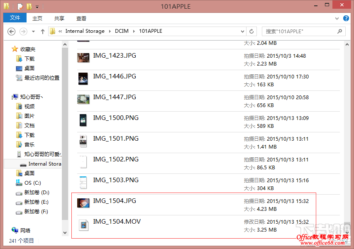Open the 文件 menu tab
This screenshot has width=354, height=249.
click(x=15, y=18)
